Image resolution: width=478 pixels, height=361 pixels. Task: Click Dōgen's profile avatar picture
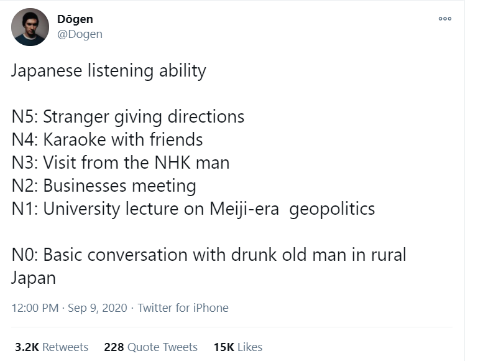(x=30, y=27)
